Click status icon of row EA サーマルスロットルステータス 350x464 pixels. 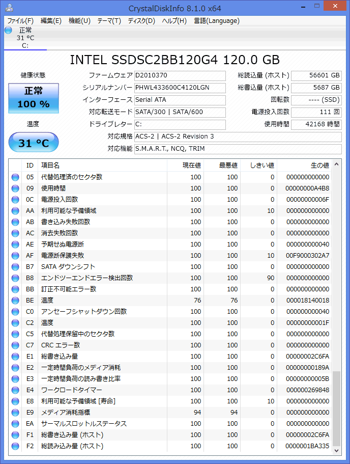15,424
